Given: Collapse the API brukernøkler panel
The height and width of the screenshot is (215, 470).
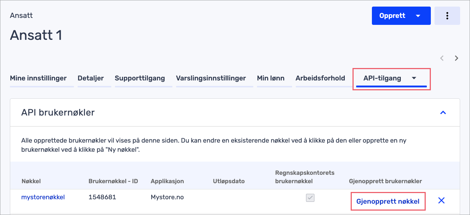Looking at the screenshot, I should coord(443,113).
